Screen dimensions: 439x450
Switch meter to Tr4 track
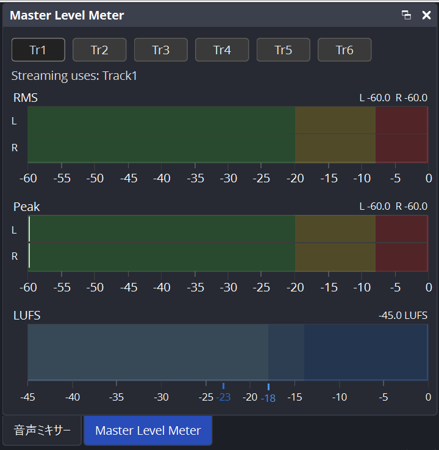coord(222,49)
